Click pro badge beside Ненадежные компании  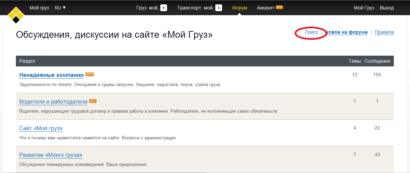[x=89, y=74]
